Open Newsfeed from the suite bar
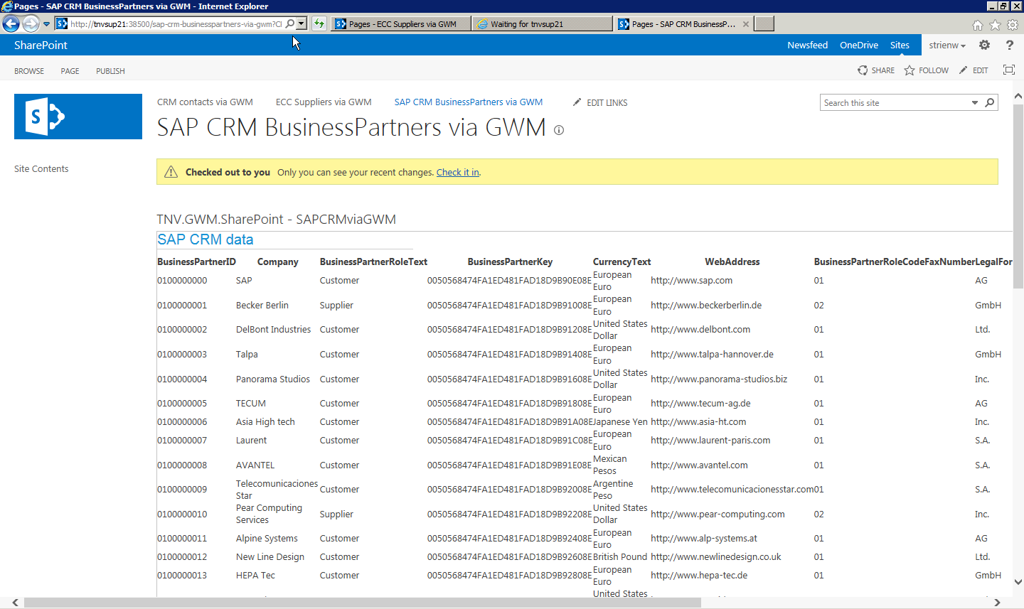 tap(807, 45)
